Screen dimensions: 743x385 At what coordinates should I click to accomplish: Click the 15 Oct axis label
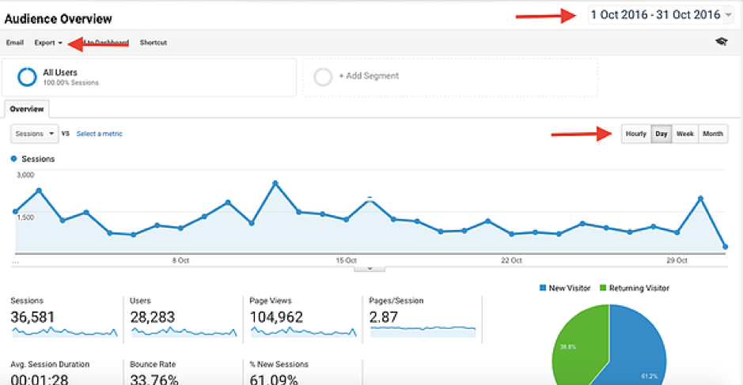(347, 260)
